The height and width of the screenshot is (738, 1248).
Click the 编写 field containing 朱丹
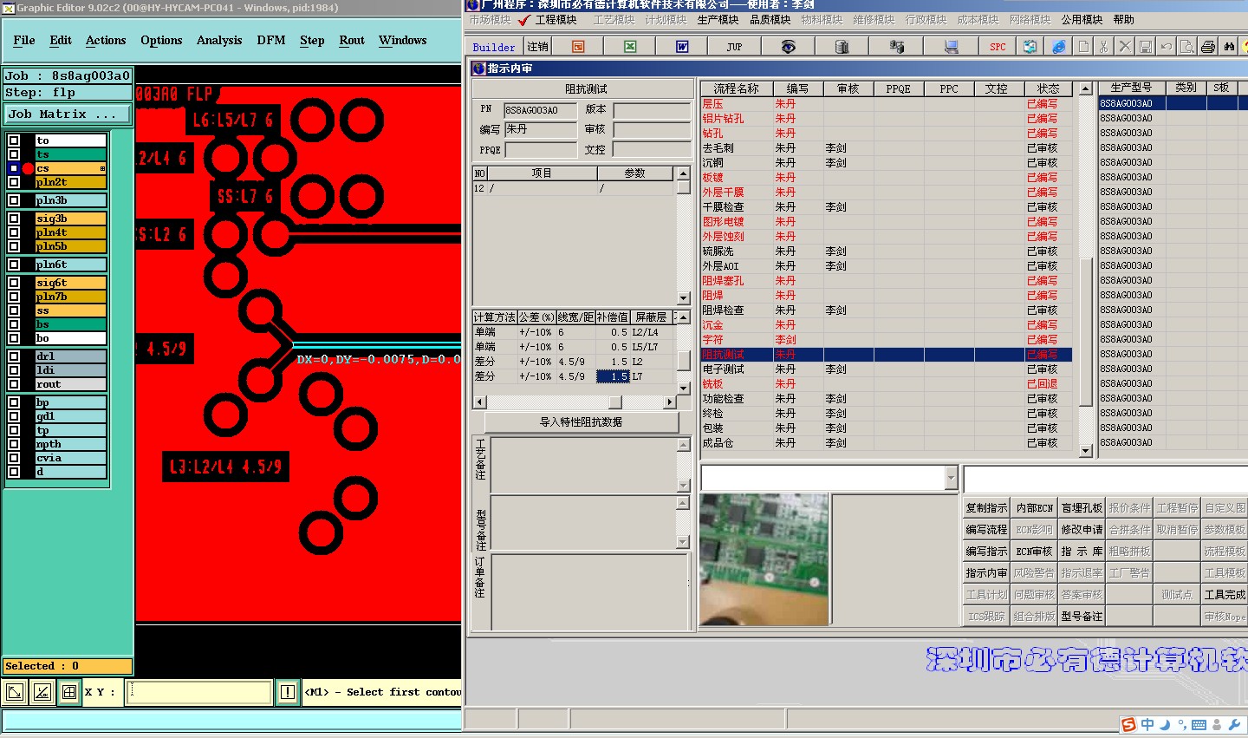tap(540, 129)
